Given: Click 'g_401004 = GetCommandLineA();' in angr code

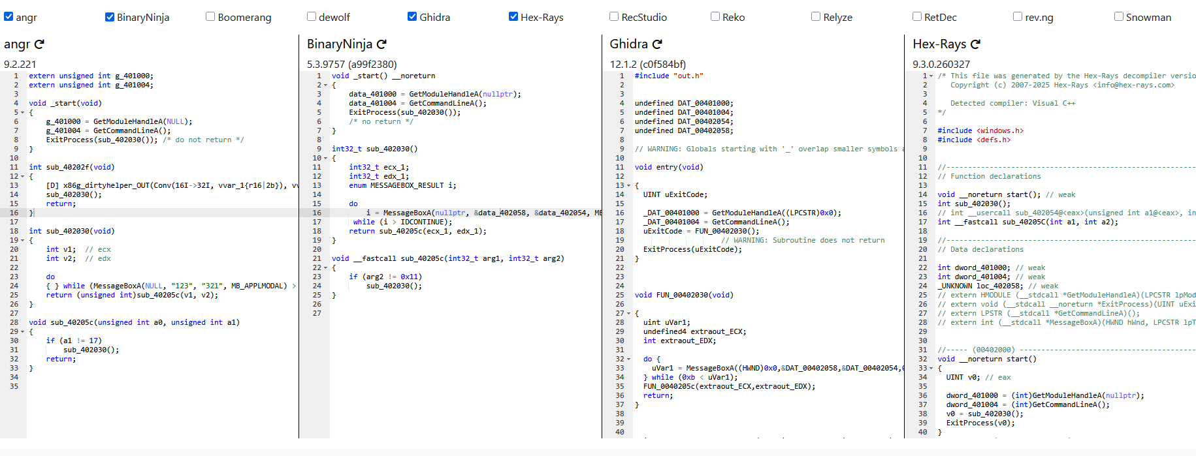Looking at the screenshot, I should [108, 130].
